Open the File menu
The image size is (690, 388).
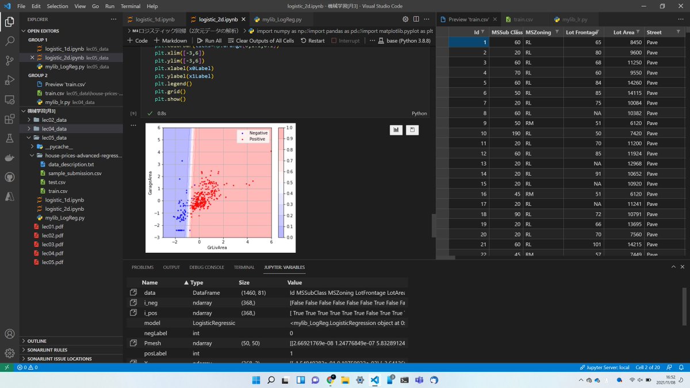click(21, 6)
